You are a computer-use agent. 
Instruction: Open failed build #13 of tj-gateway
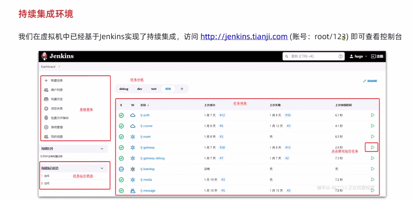pyautogui.click(x=288, y=148)
